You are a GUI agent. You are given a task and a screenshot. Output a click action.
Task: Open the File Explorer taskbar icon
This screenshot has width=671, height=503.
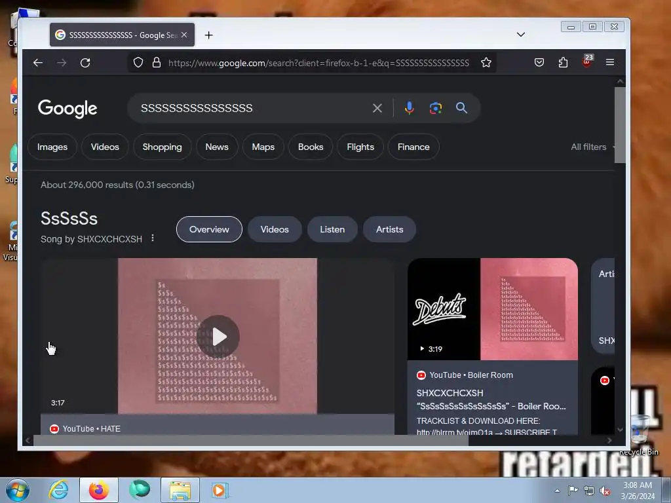180,490
